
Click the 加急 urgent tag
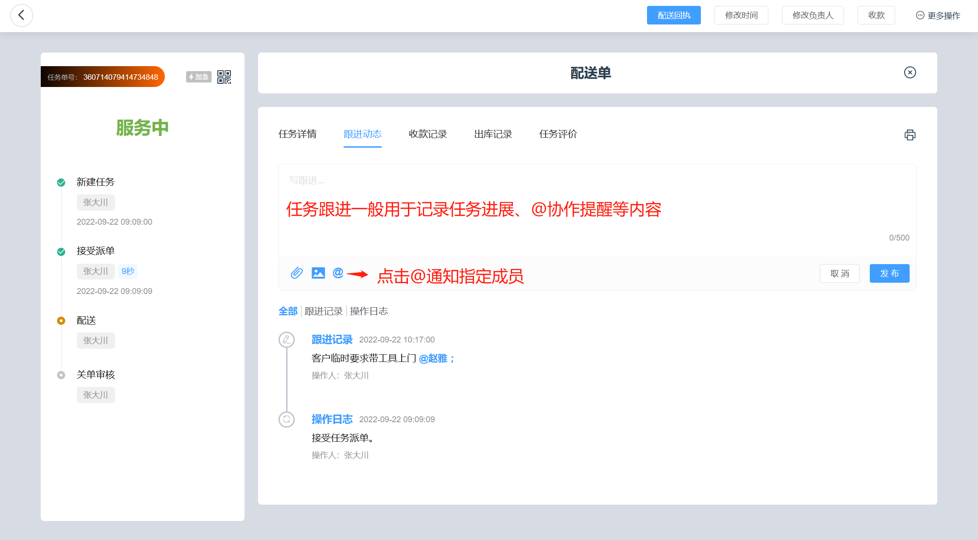pos(199,77)
